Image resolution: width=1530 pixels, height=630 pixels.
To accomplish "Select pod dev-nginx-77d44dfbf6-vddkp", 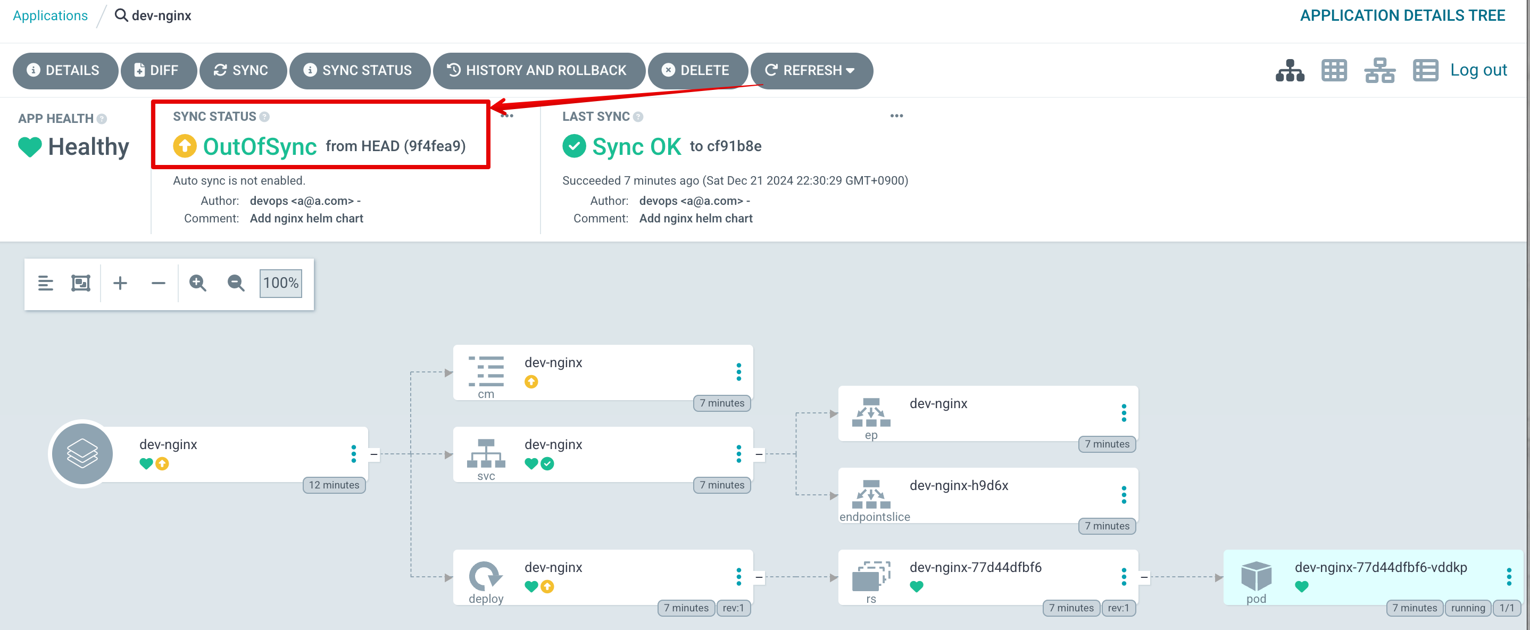I will tap(1373, 577).
